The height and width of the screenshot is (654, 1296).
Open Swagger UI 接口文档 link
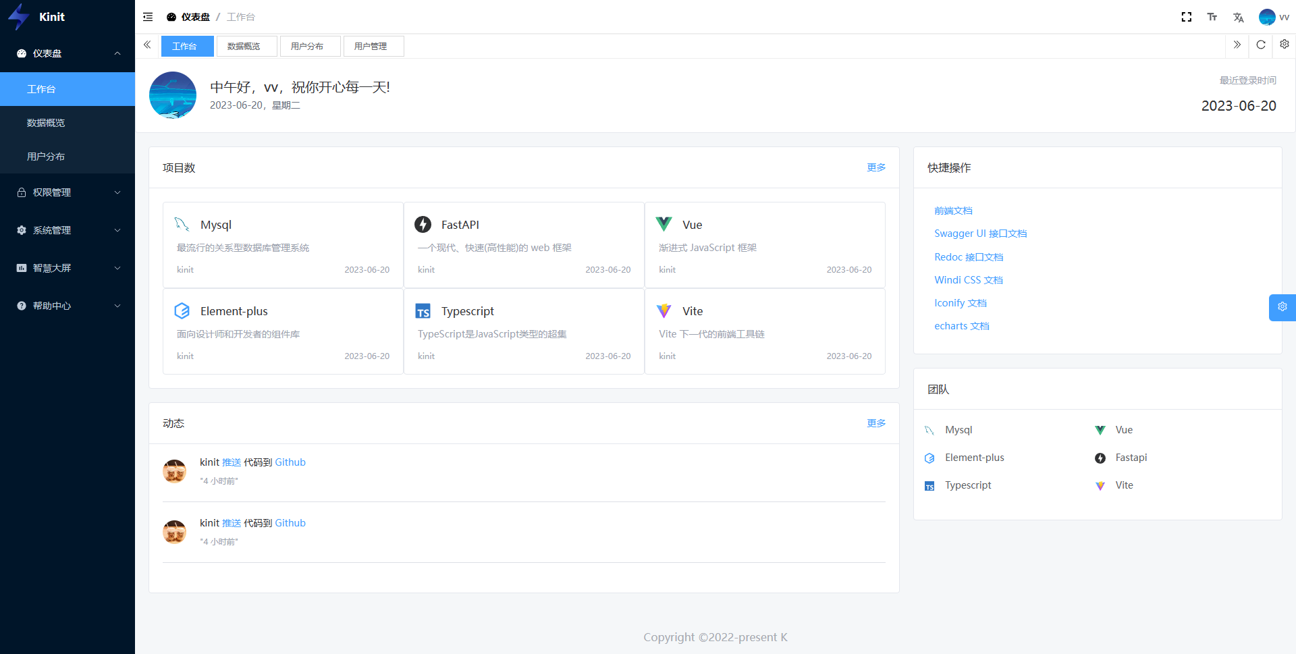click(x=980, y=234)
